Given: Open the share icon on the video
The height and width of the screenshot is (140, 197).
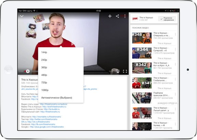Looking at the screenshot, I should click(x=117, y=16).
